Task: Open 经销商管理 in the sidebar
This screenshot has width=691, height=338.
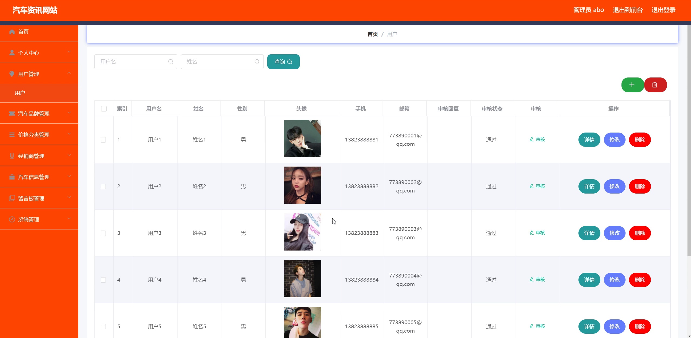Action: pyautogui.click(x=39, y=156)
